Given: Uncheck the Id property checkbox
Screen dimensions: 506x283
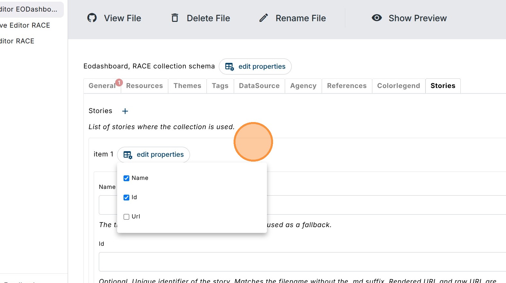Looking at the screenshot, I should (x=126, y=198).
